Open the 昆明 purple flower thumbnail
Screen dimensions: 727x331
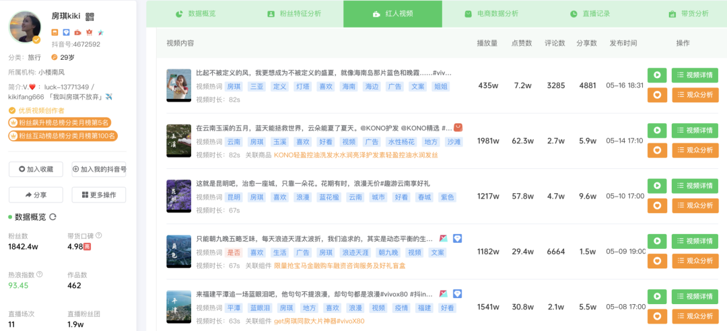point(179,196)
